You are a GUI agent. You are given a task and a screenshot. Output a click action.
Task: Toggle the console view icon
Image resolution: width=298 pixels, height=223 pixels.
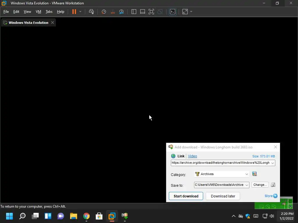[x=173, y=12]
